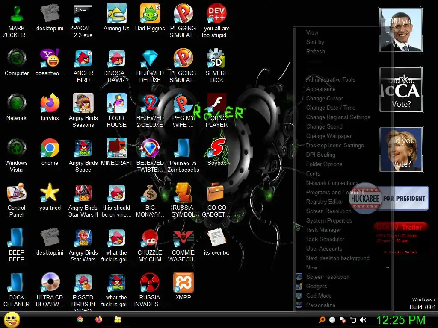
Task: Open the BIG MONAYY money bag icon
Action: click(x=150, y=200)
